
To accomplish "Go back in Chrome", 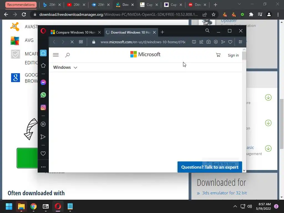I will pyautogui.click(x=6, y=14).
